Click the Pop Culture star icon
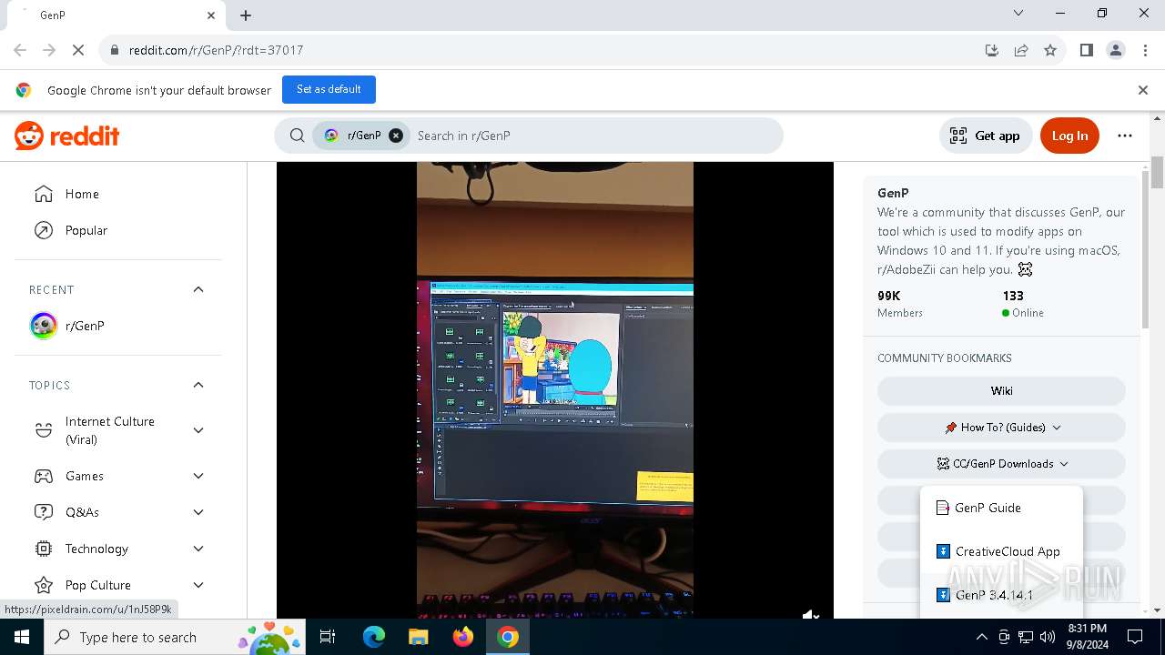Screen dimensions: 1165x655 43,585
